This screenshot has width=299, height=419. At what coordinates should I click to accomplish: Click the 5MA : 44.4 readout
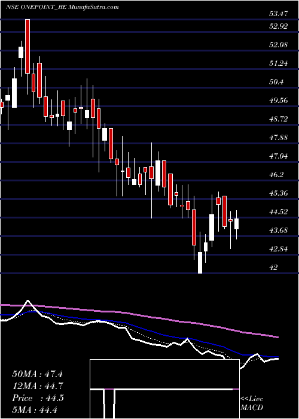pyautogui.click(x=35, y=409)
